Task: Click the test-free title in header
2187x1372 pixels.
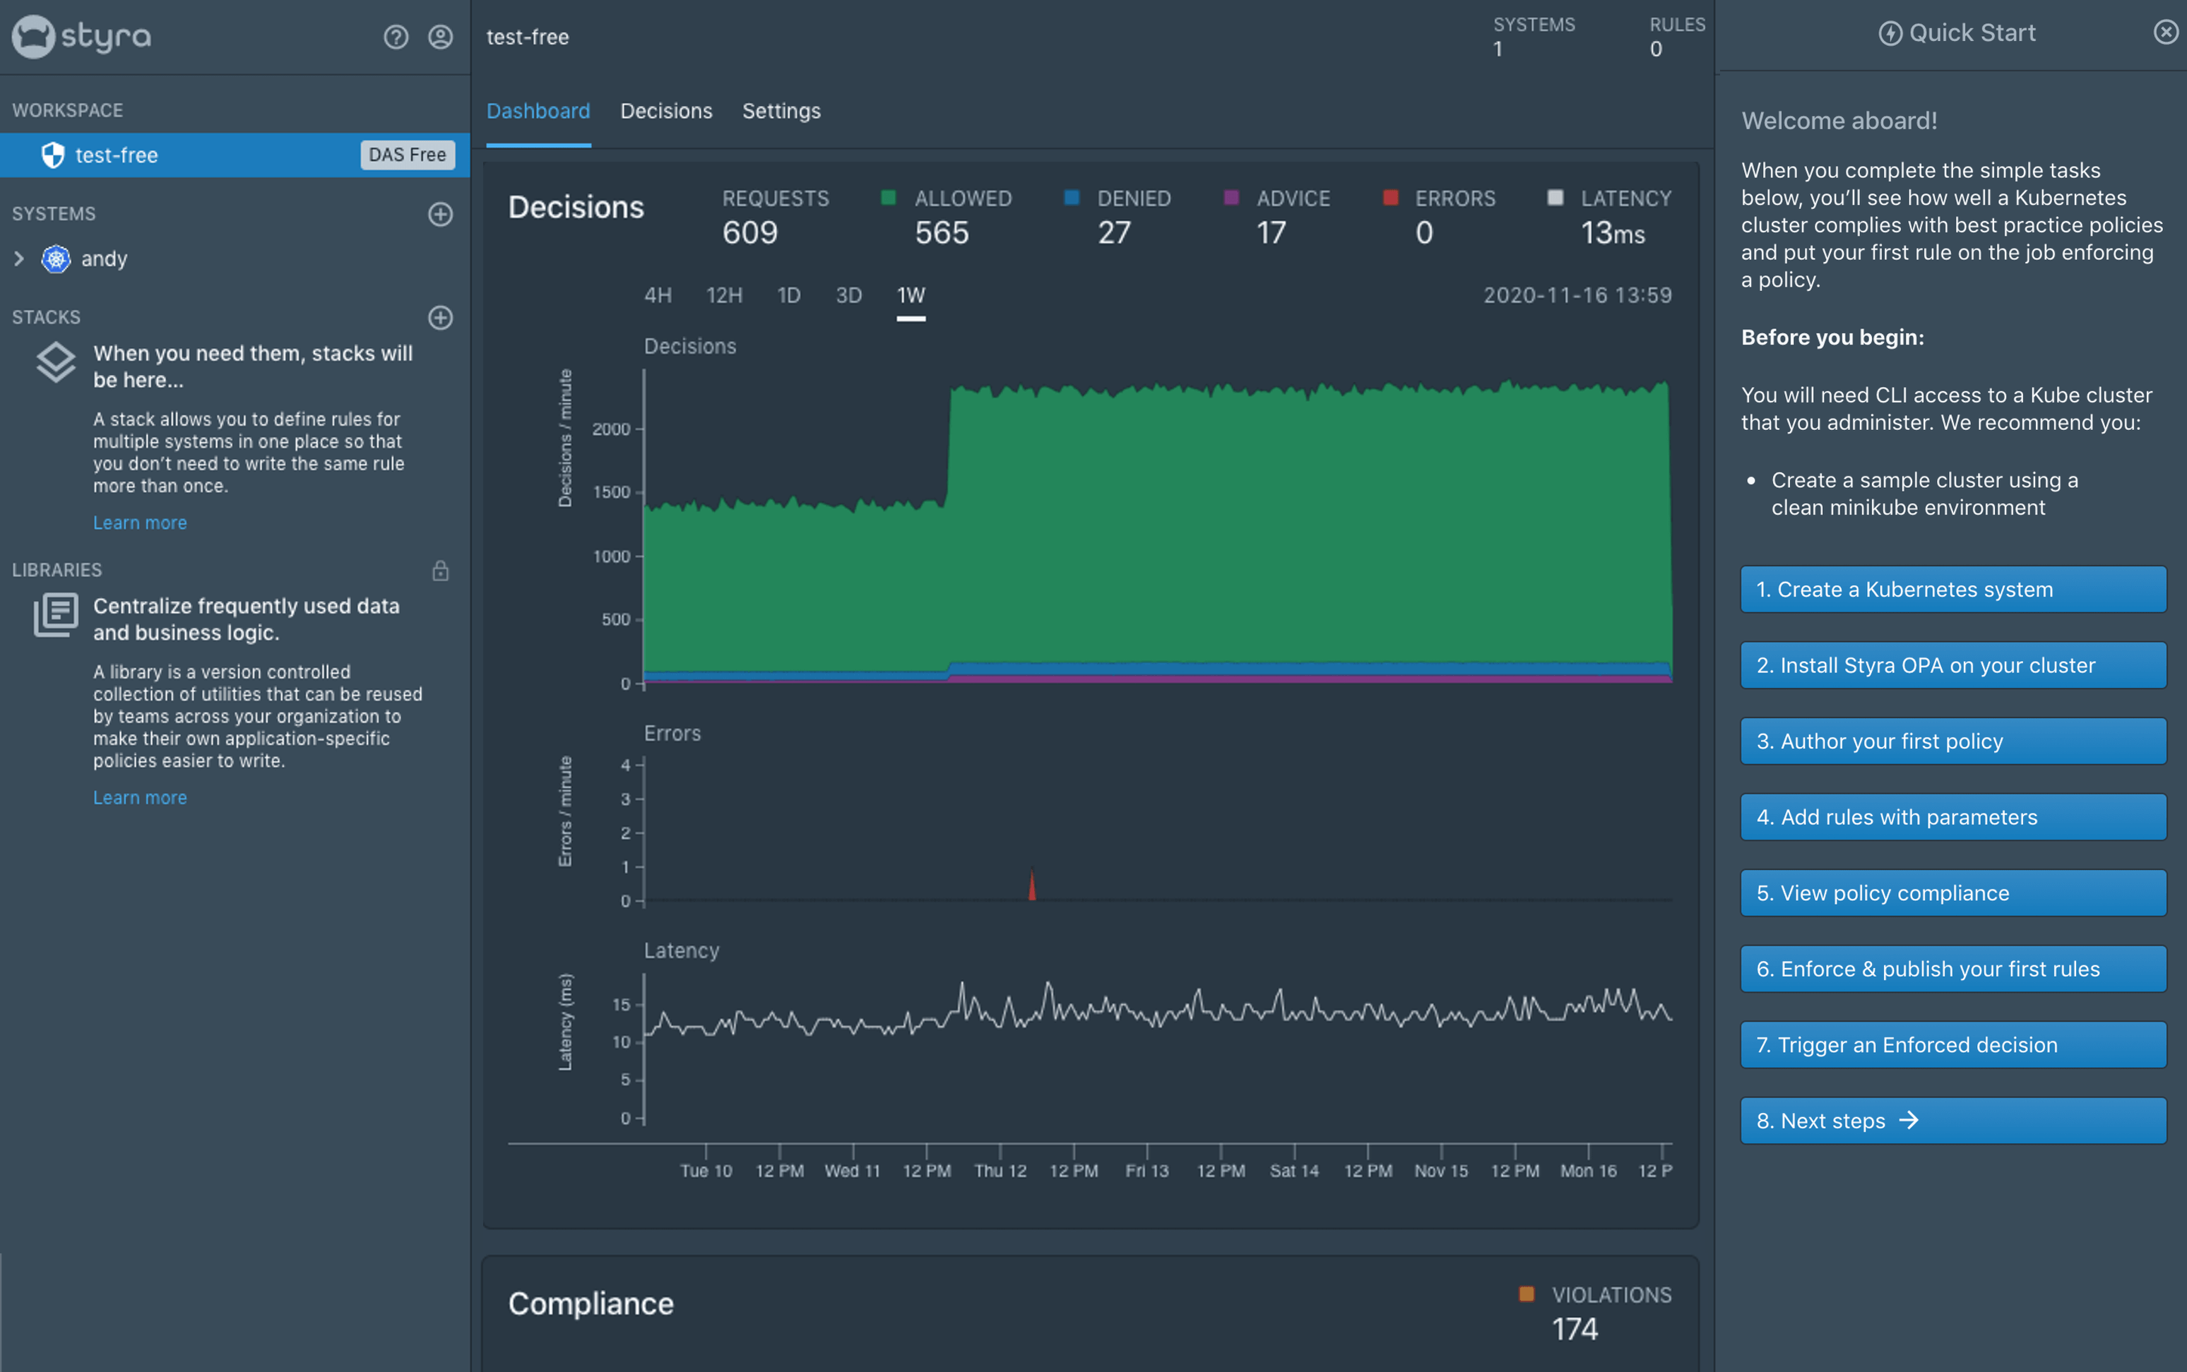Action: coord(527,37)
